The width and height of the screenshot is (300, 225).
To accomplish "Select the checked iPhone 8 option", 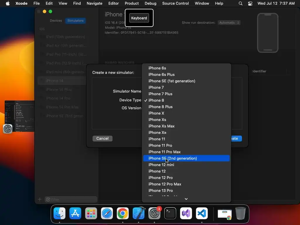I will (186, 100).
